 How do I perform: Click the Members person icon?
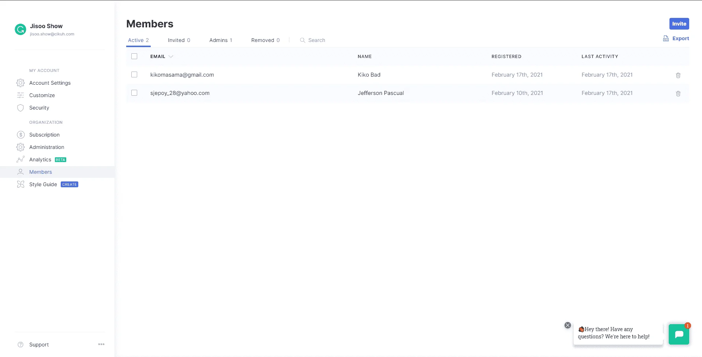pyautogui.click(x=20, y=172)
